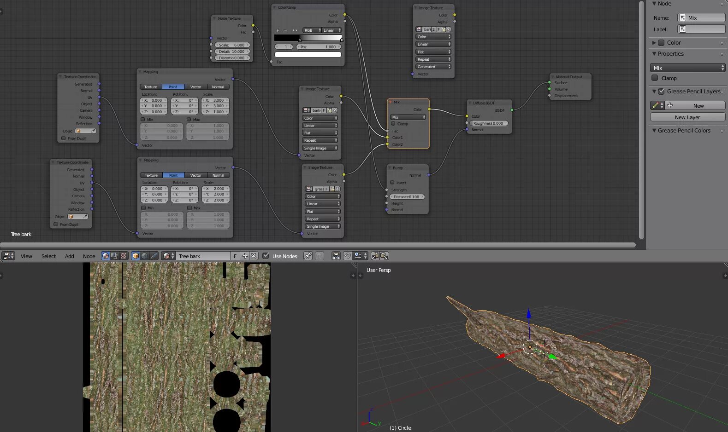Enable Clamp checkbox on the Mix node
Screen dimensions: 728x432
pyautogui.click(x=393, y=124)
